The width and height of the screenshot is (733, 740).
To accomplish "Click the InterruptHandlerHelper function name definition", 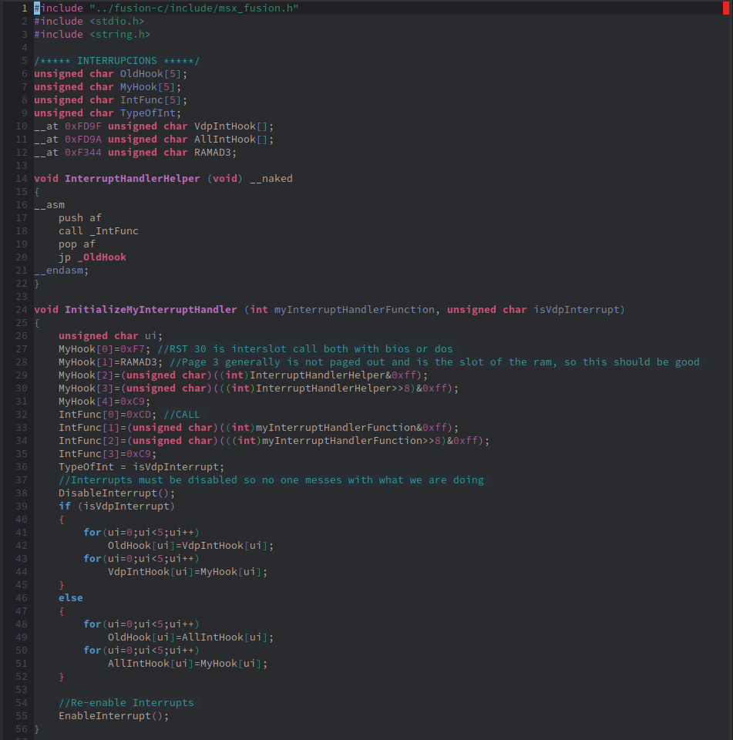I will tap(132, 179).
